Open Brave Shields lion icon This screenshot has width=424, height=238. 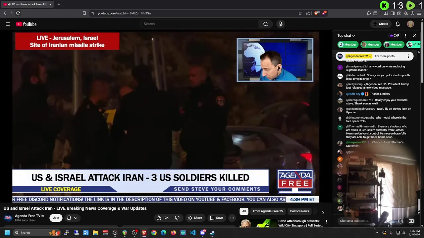(x=316, y=13)
